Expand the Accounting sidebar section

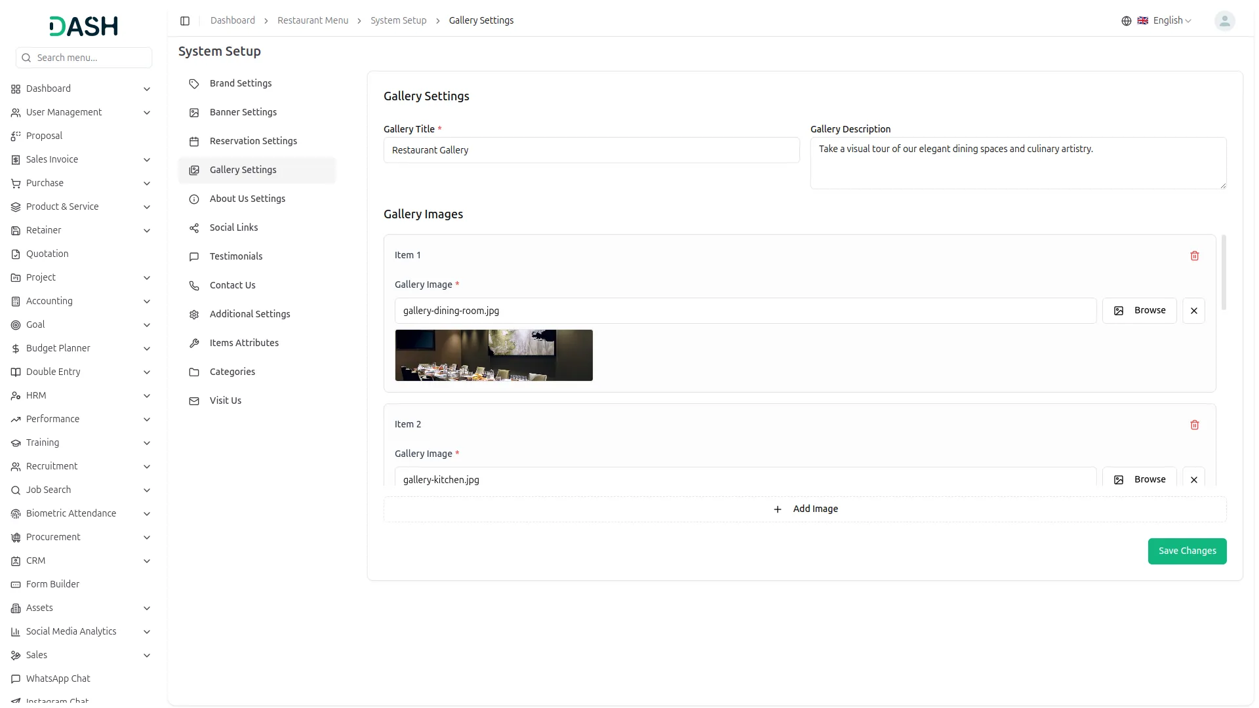click(x=146, y=302)
